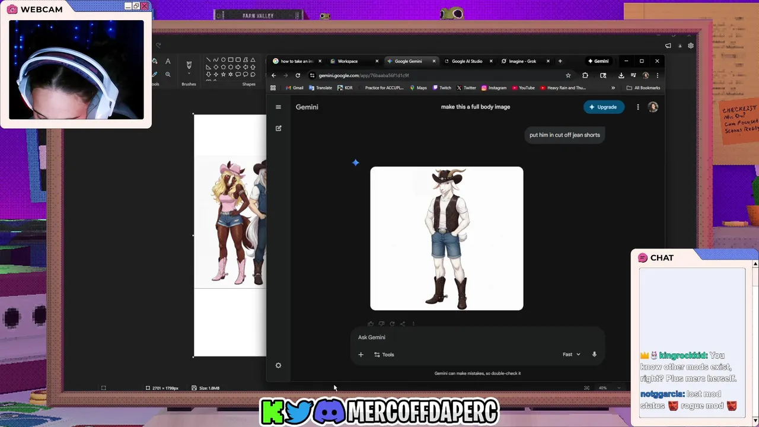The image size is (759, 427).
Task: Click Fit to window icon in Paint status bar
Action: (586, 388)
